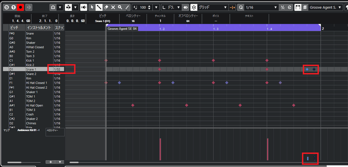Screen dimensions: 348x167
Task: Open the quantize panel e icon
Action: click(x=289, y=7)
